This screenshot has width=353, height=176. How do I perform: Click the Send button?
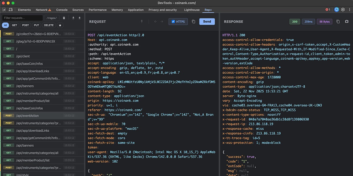(x=207, y=21)
